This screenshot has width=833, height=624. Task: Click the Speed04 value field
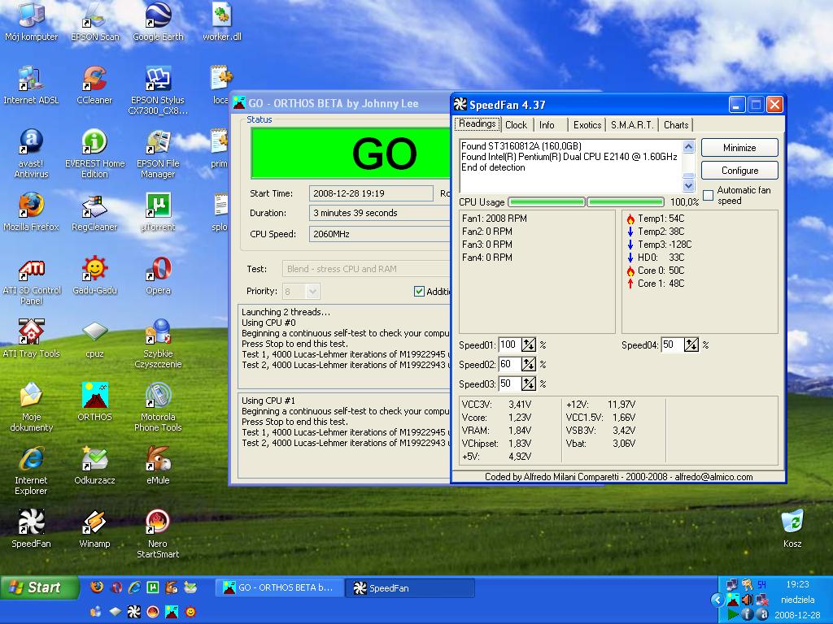672,344
